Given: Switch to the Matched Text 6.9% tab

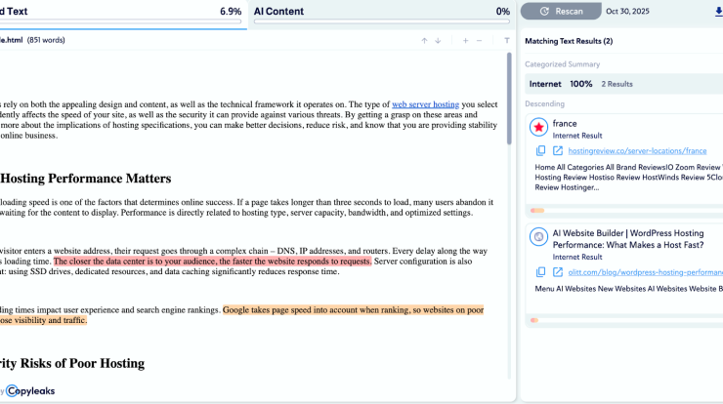Looking at the screenshot, I should coord(122,12).
